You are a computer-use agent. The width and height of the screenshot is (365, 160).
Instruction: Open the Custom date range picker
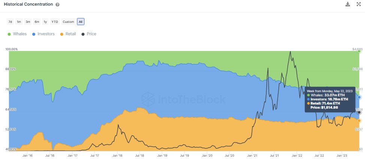point(68,22)
